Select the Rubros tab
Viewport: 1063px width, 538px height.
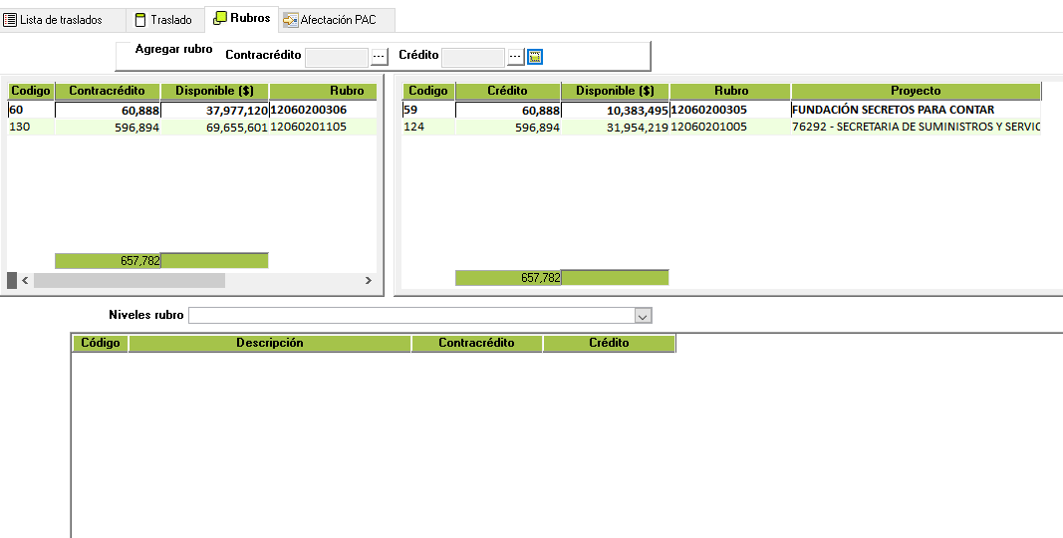pyautogui.click(x=241, y=19)
